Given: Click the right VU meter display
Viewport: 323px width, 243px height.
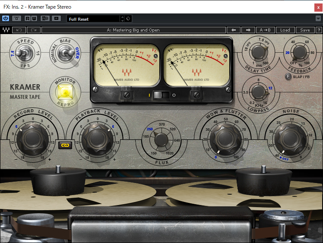Looking at the screenshot, I should [197, 65].
